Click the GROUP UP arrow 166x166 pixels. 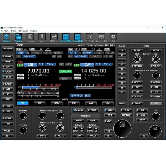pos(96,128)
